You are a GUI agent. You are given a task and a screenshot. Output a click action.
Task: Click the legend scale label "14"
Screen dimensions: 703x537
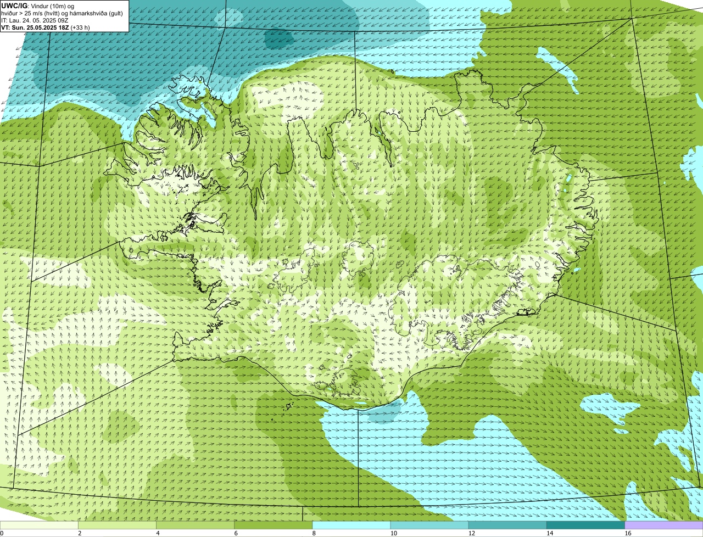pos(549,533)
